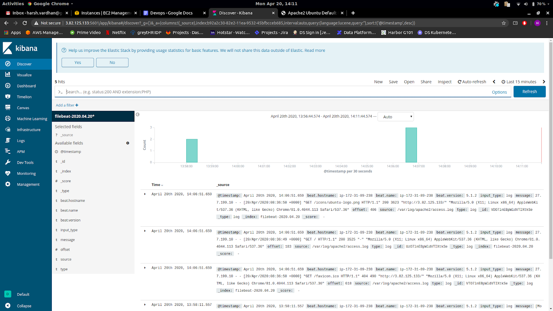This screenshot has width=553, height=311.
Task: Click the Refresh button
Action: (x=529, y=92)
